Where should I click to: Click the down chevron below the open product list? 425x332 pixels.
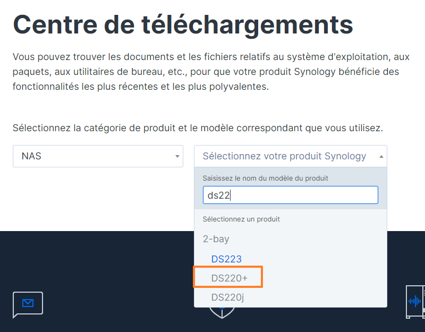222,312
